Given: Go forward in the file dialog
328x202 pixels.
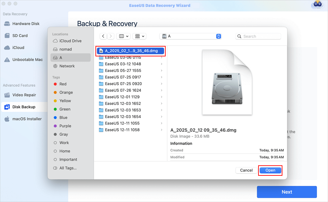Looking at the screenshot, I should (111, 36).
